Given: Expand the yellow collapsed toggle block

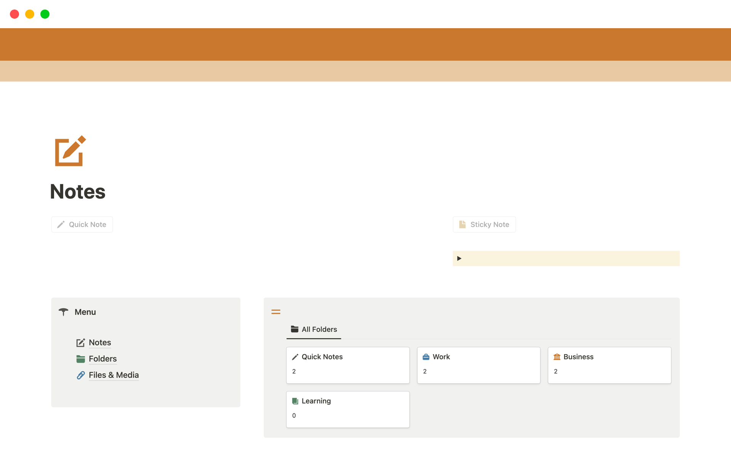Looking at the screenshot, I should (x=459, y=258).
